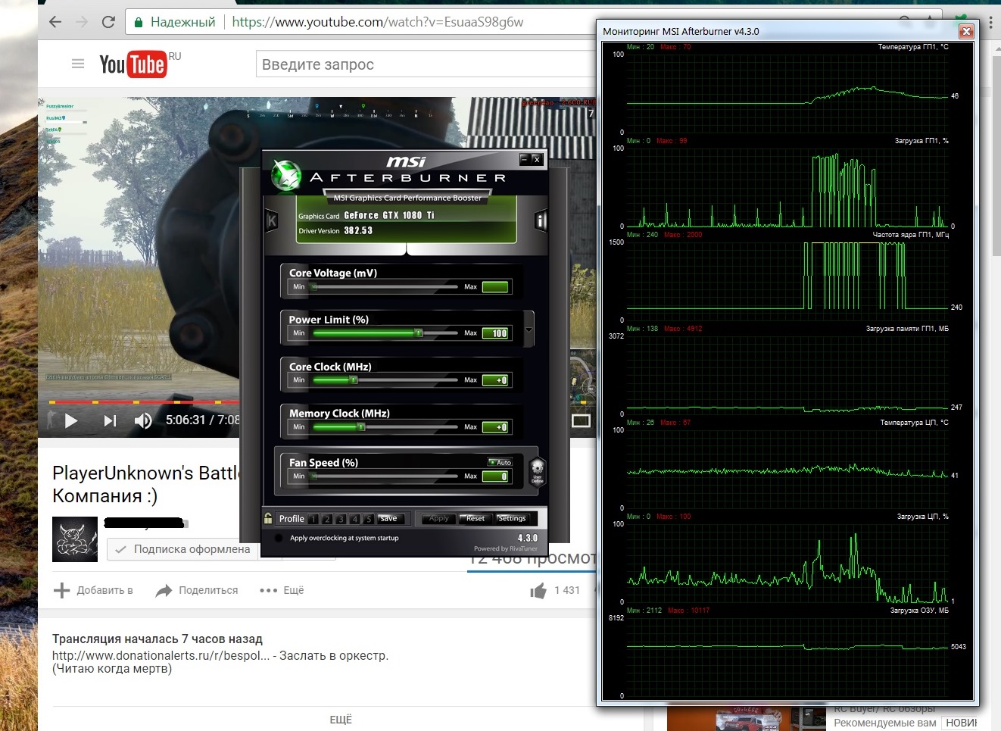This screenshot has height=731, width=1001.
Task: Click the Power Limit value box 100
Action: (496, 333)
